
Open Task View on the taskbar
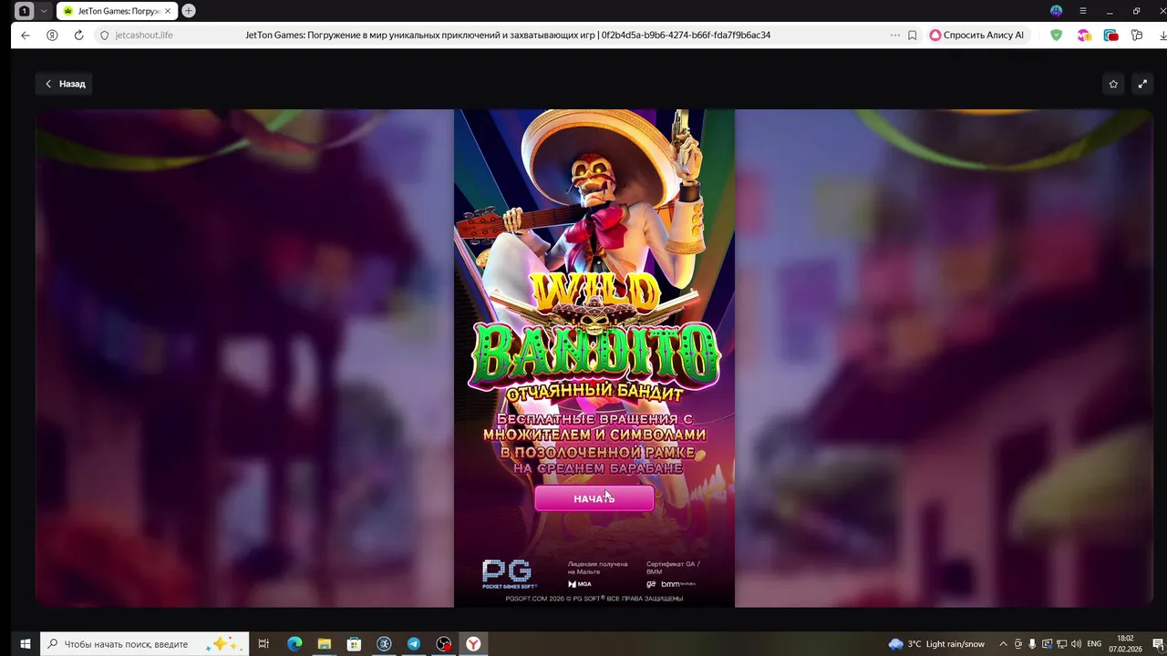tap(263, 644)
